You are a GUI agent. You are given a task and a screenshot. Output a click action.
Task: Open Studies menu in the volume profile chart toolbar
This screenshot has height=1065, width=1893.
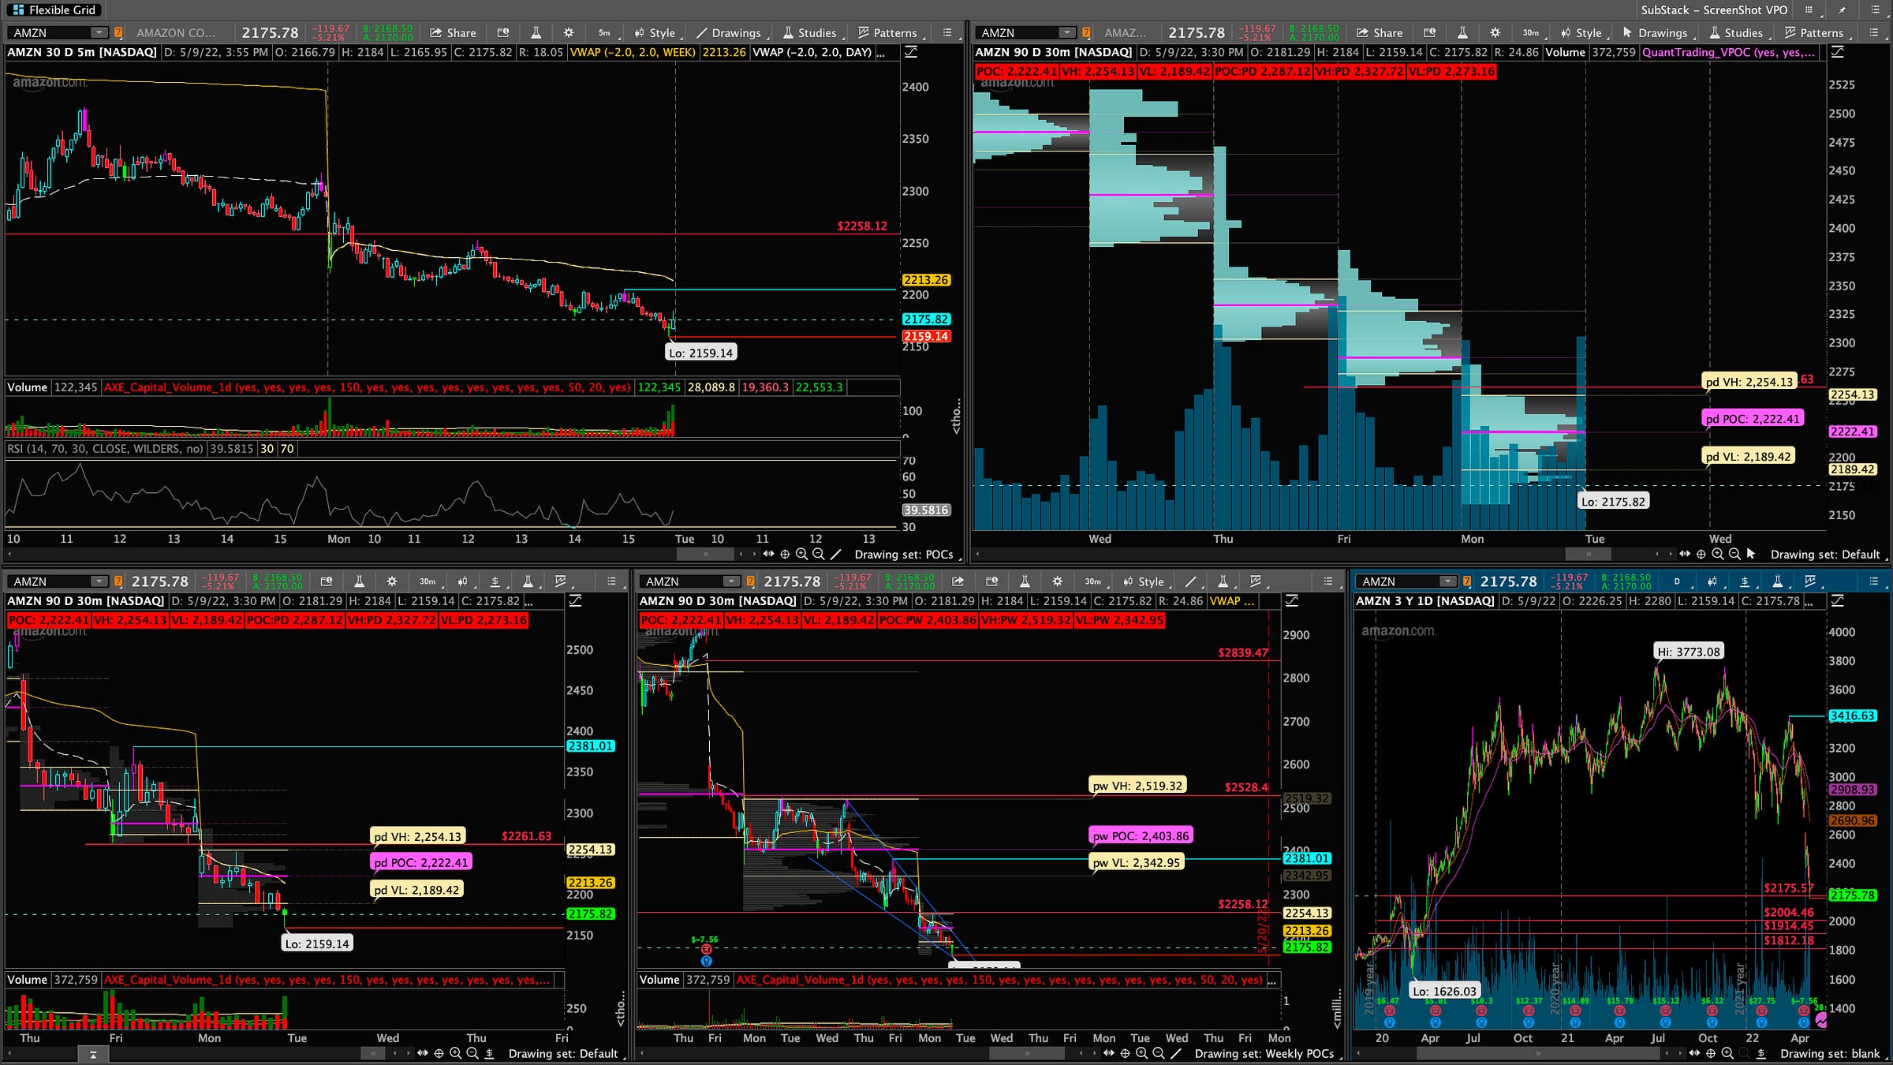pyautogui.click(x=1736, y=32)
